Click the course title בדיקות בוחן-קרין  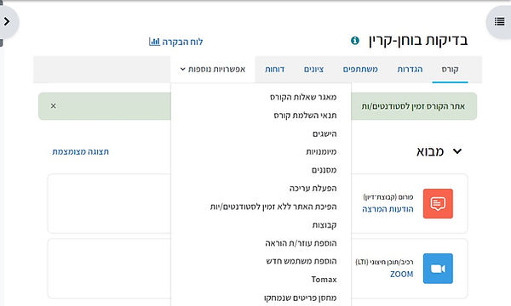pos(418,41)
